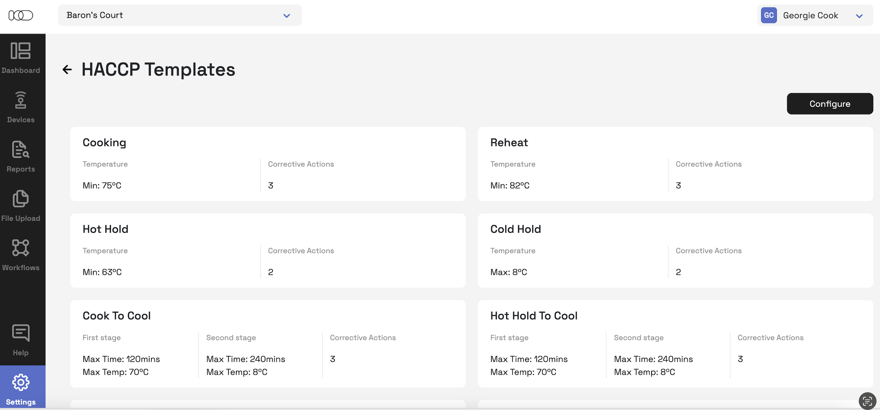Click the floating scan icon bottom right
Viewport: 880px width, 410px height.
(867, 401)
